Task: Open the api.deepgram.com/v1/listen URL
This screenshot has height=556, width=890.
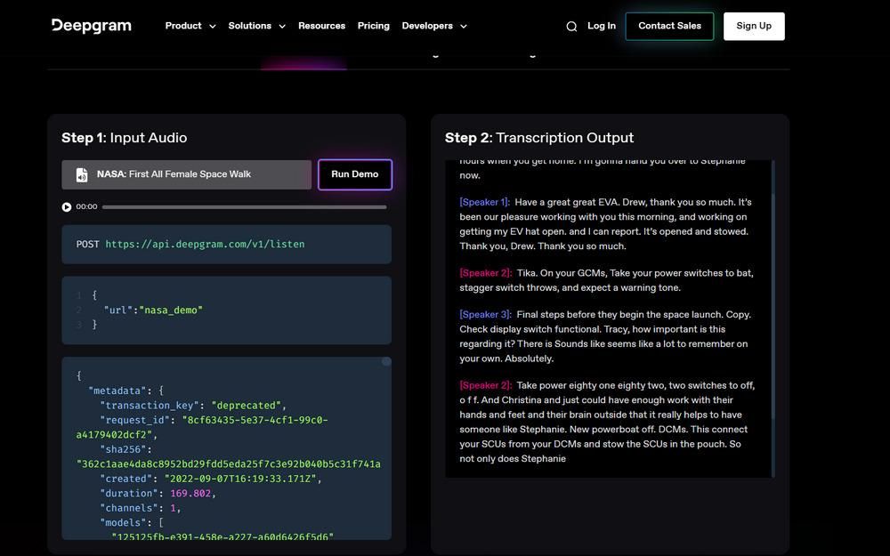Action: click(205, 244)
